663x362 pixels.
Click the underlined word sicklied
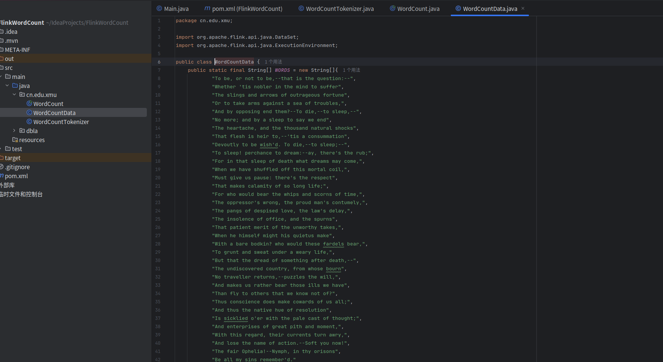(x=236, y=318)
